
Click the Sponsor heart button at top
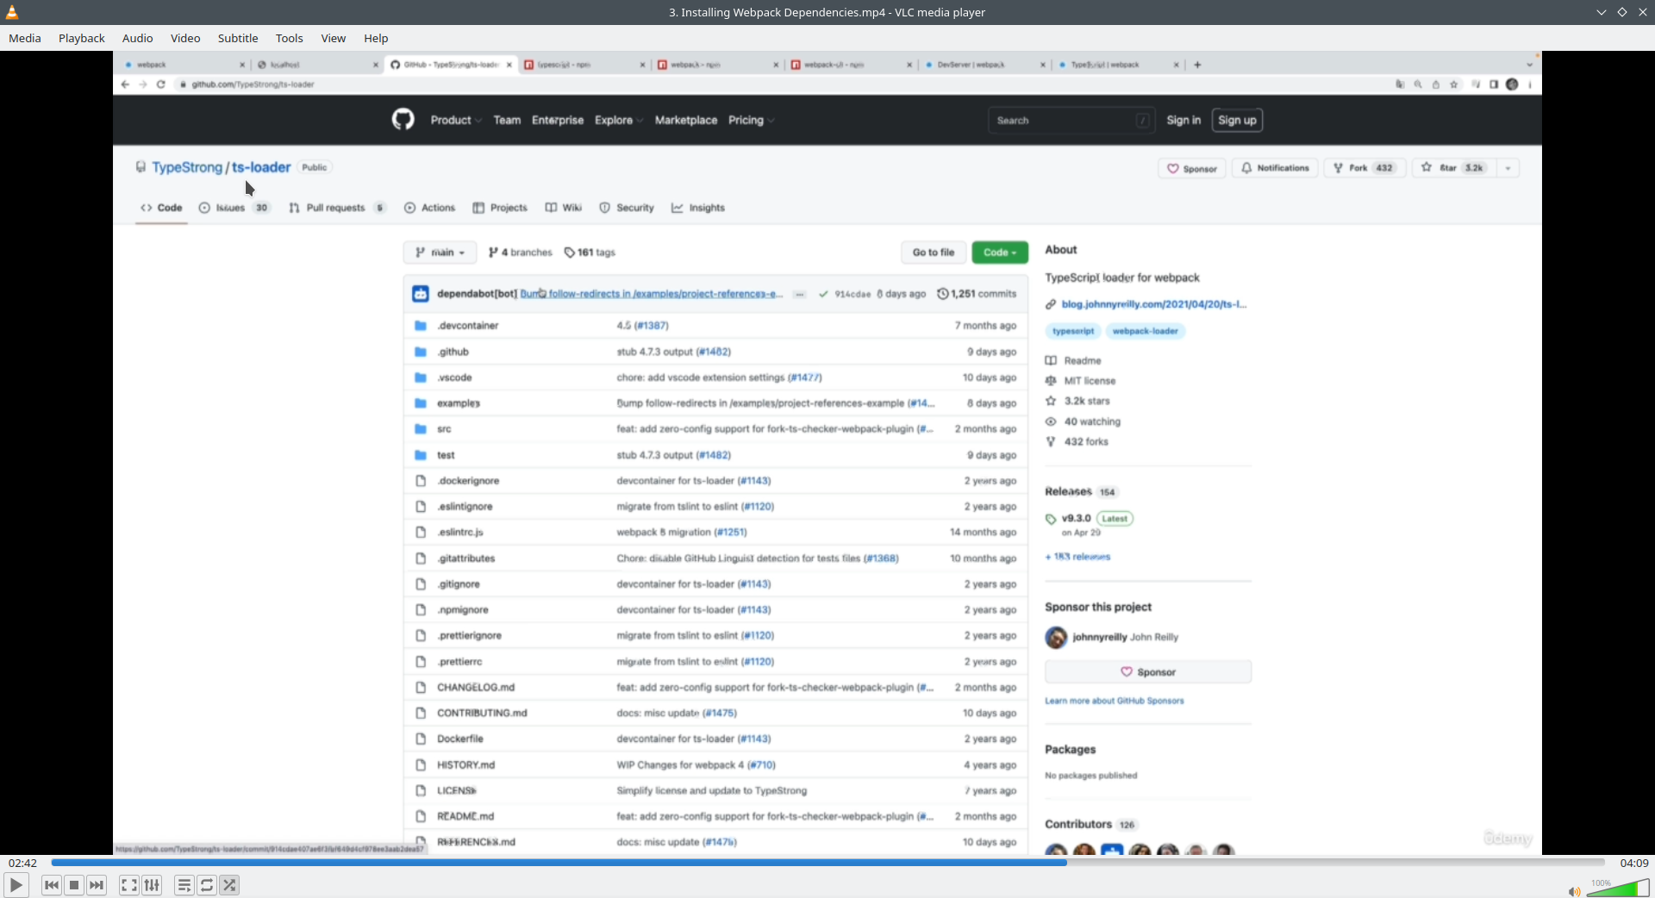tap(1192, 168)
